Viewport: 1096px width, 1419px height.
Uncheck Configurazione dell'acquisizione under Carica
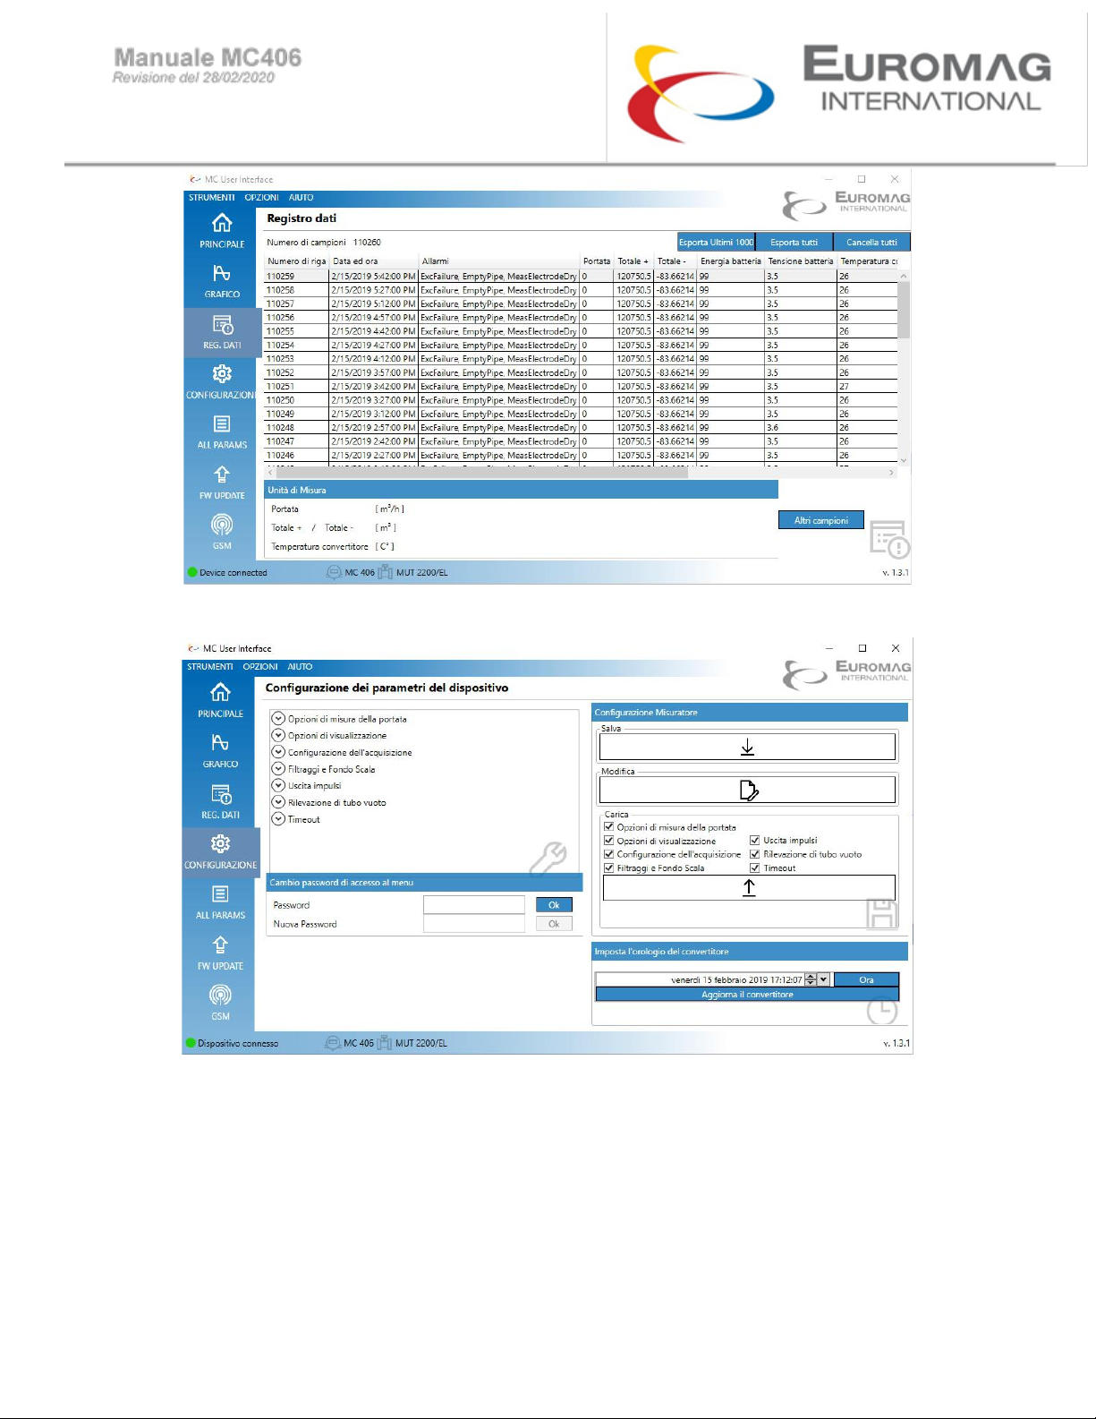coord(609,854)
